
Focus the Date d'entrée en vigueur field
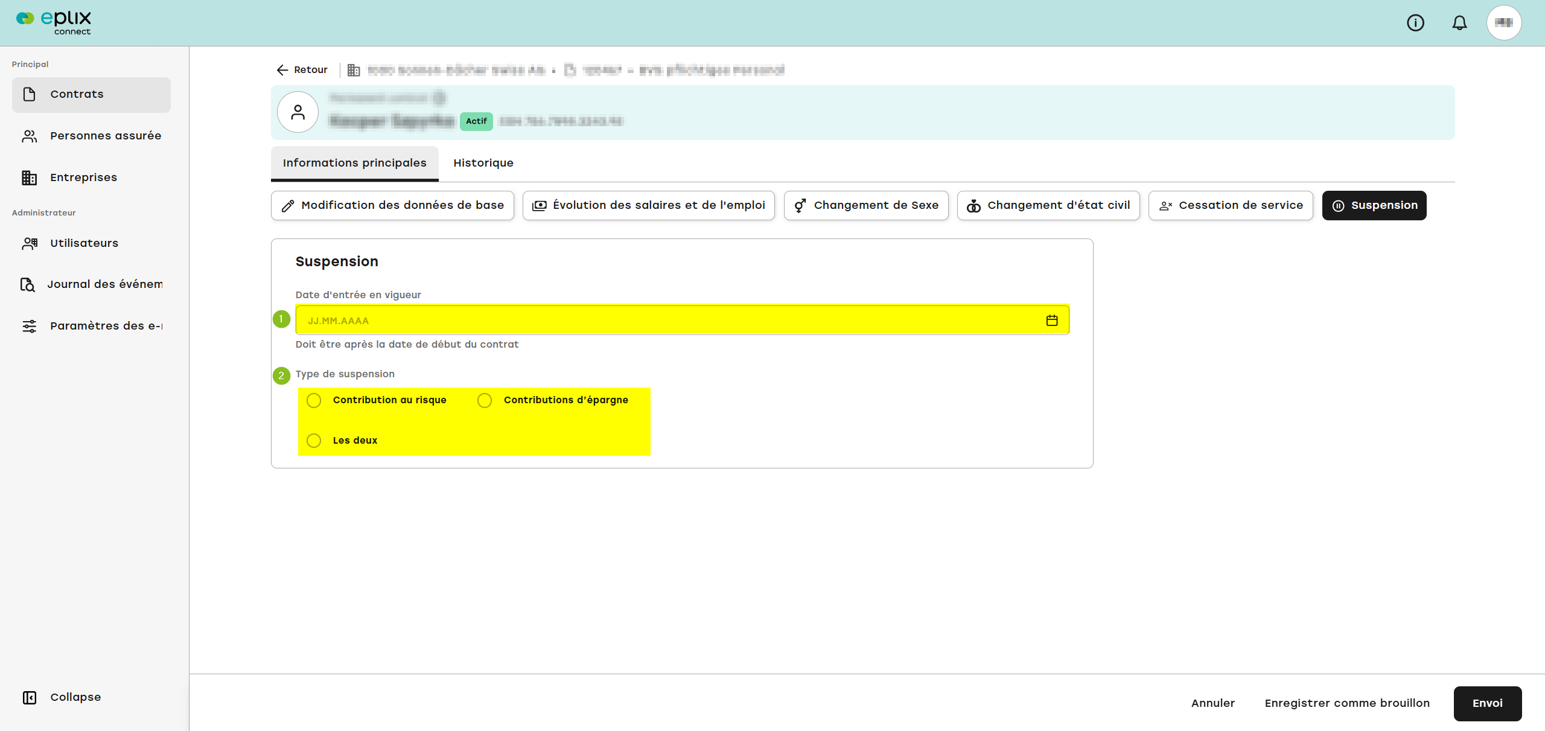(x=682, y=320)
